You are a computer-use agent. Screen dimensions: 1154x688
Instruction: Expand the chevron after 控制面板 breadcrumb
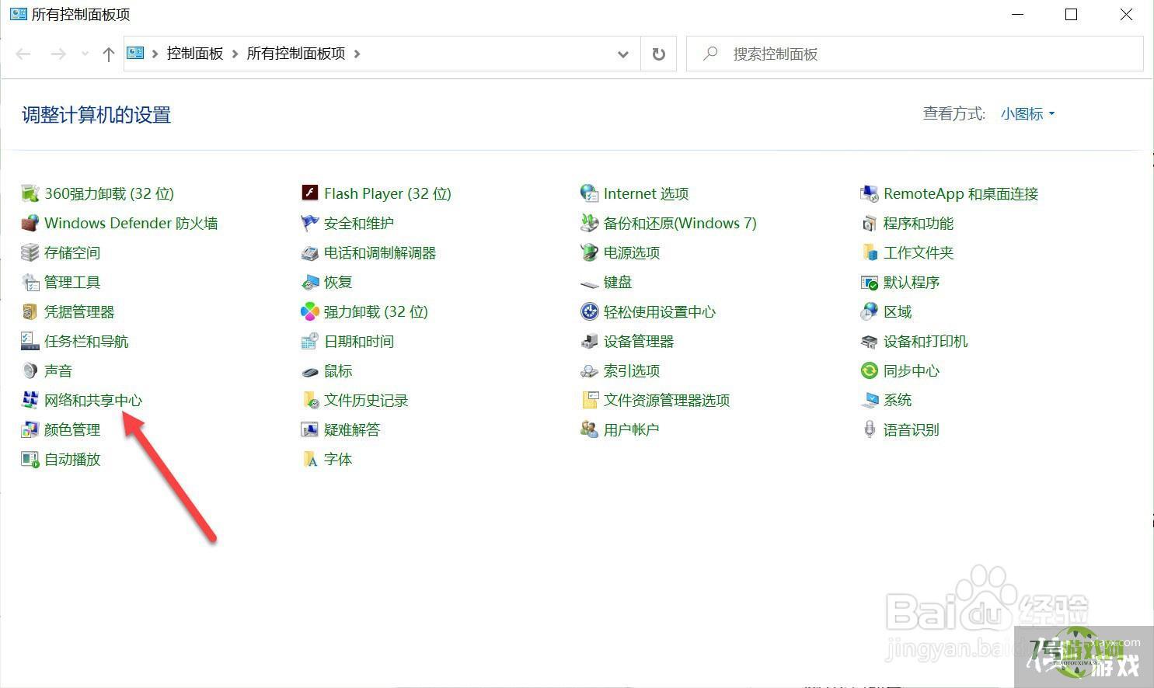[x=235, y=54]
